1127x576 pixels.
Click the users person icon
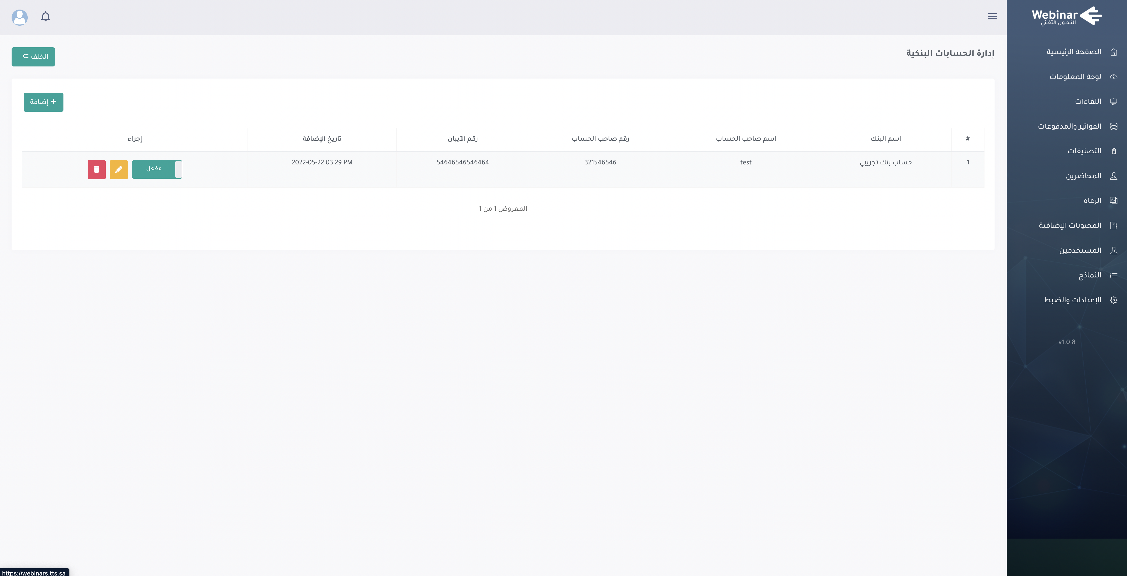[1114, 250]
